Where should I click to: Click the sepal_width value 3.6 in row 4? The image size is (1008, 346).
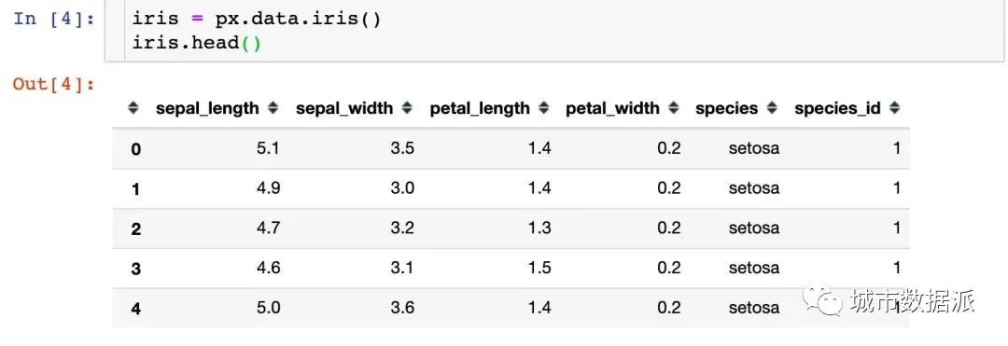(x=401, y=308)
